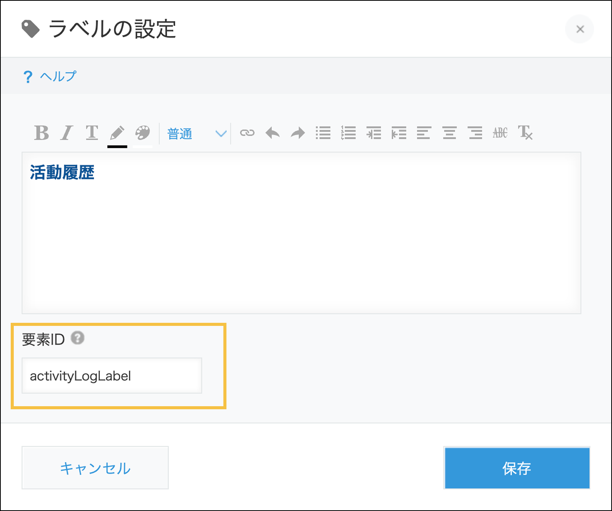Open the text color pencil tool

(117, 133)
